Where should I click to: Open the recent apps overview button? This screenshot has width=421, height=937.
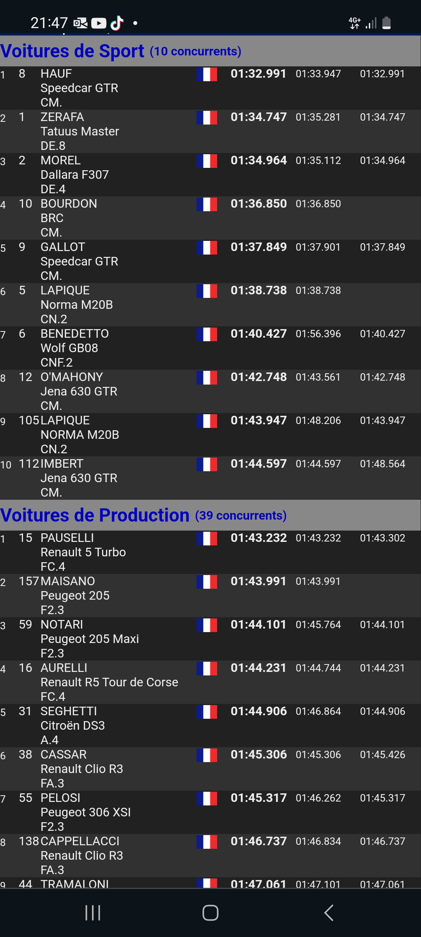[x=93, y=913]
